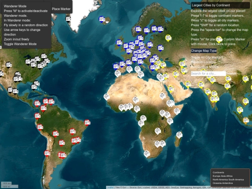Open the blue city marker on Ireland
The height and width of the screenshot is (189, 252).
(x=119, y=43)
